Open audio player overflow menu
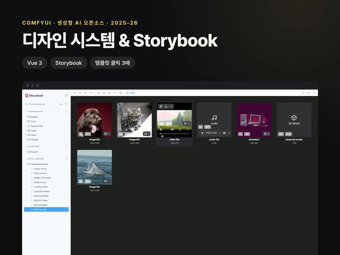The width and height of the screenshot is (340, 255). point(229,133)
